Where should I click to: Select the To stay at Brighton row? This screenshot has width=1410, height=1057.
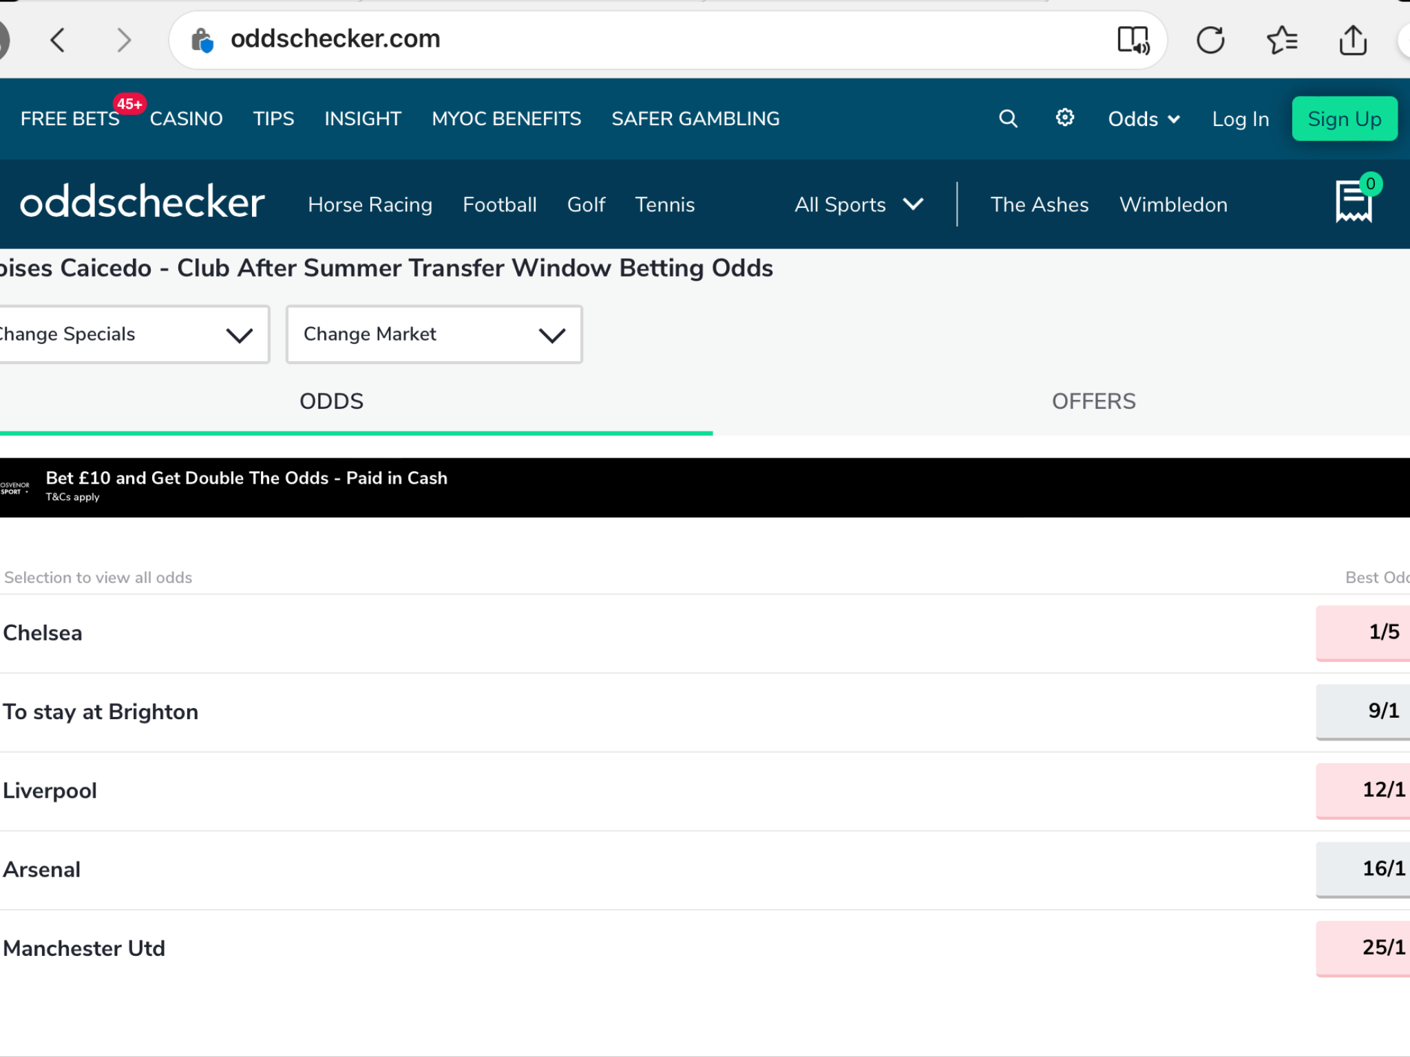[x=705, y=712]
